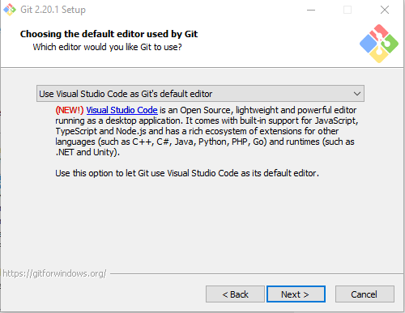Minimize the Git Setup window

point(311,10)
